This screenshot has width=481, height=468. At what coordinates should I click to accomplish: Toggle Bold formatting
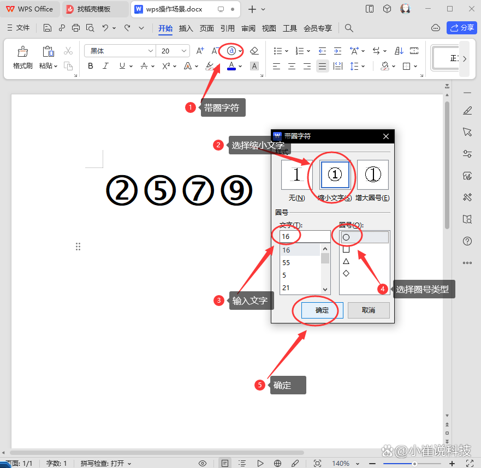click(91, 66)
